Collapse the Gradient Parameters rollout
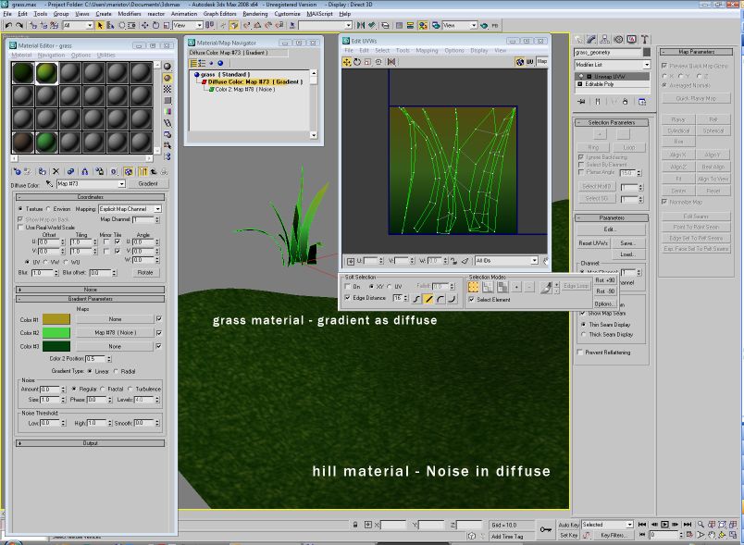 90,299
